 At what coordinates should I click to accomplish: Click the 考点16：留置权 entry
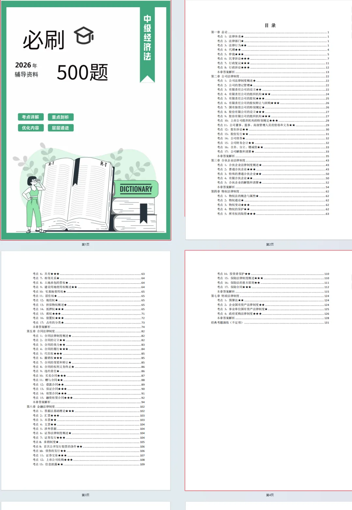pyautogui.click(x=89, y=318)
